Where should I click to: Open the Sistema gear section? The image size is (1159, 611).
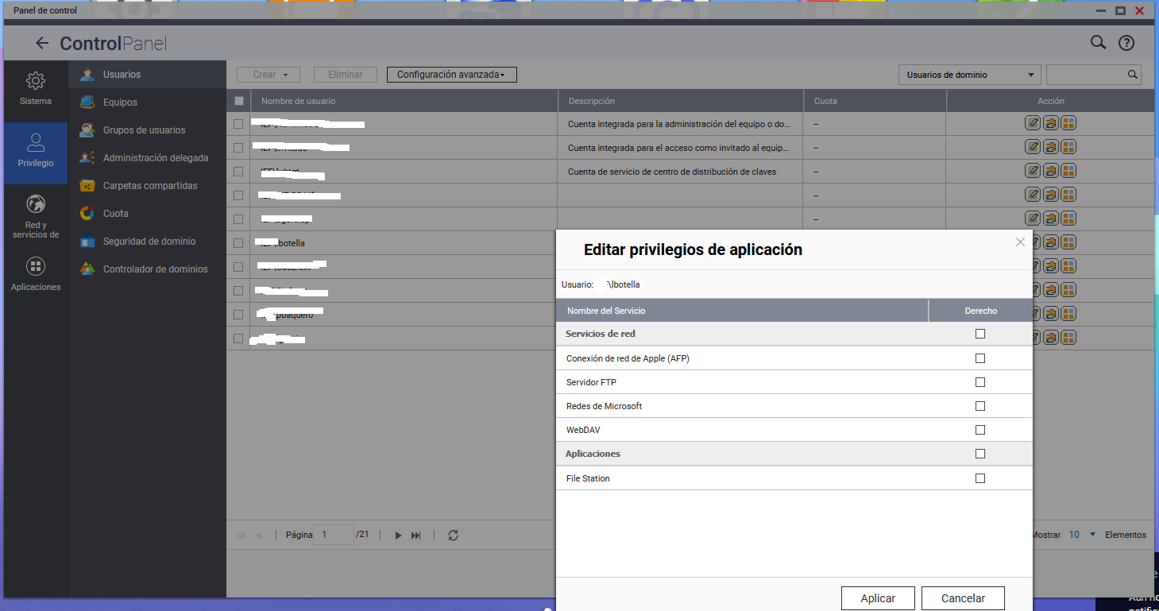(36, 89)
